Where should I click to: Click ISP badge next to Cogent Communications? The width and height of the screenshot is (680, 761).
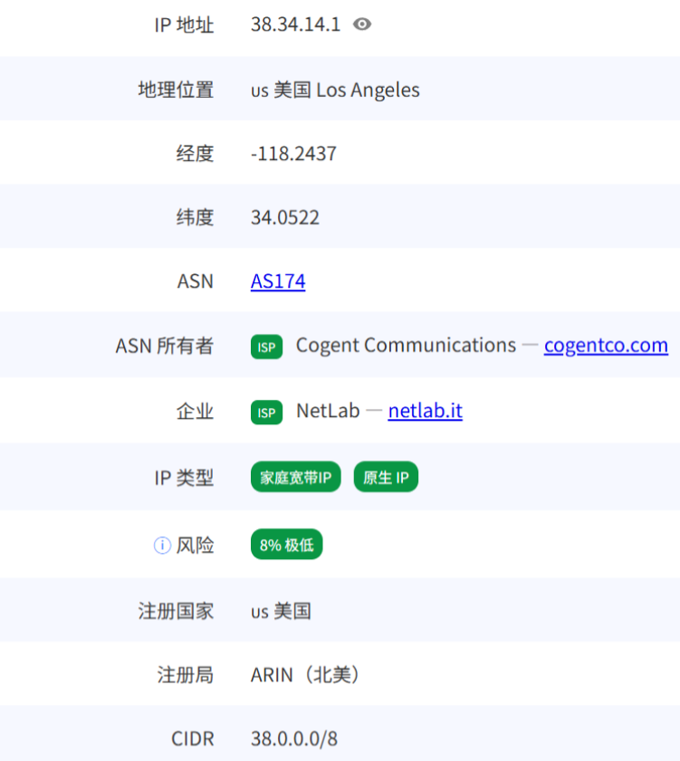pyautogui.click(x=266, y=347)
